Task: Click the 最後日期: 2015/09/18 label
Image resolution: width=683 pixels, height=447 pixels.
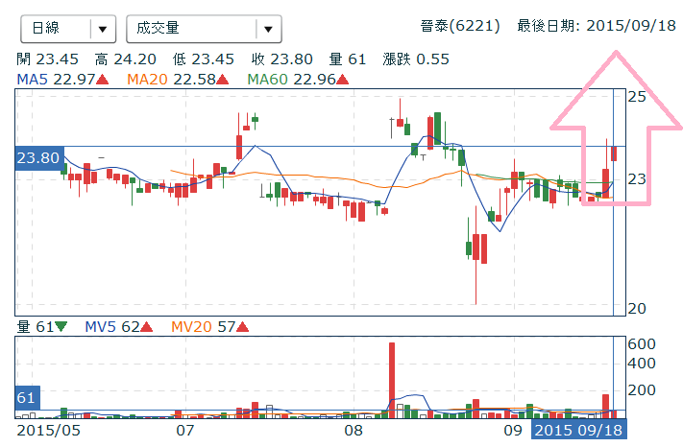Action: click(597, 26)
